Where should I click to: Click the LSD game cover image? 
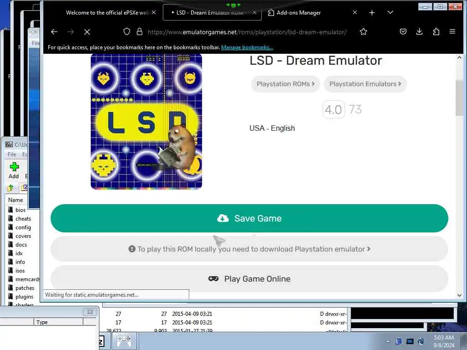(x=146, y=121)
